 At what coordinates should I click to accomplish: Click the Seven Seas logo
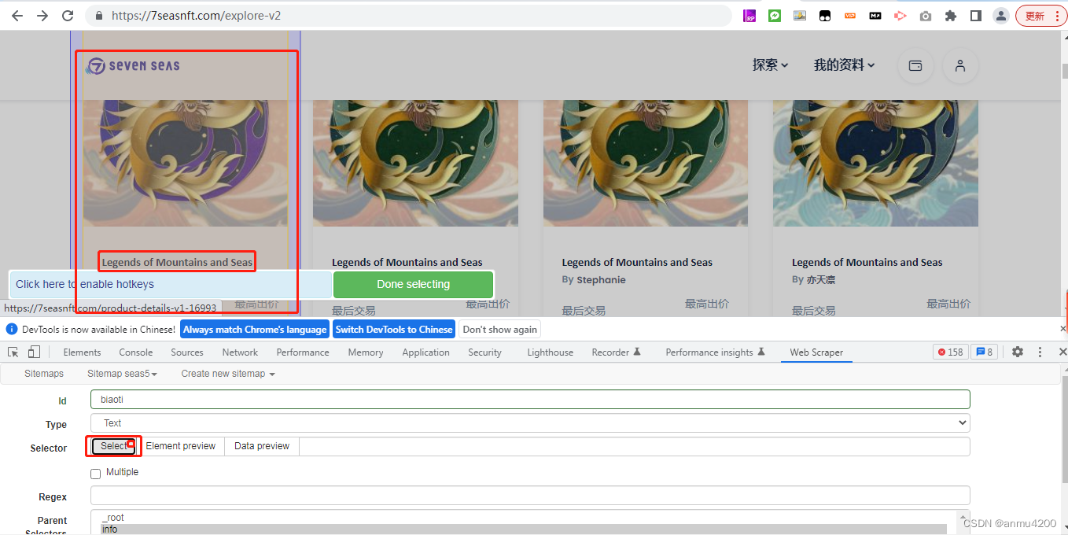tap(133, 66)
